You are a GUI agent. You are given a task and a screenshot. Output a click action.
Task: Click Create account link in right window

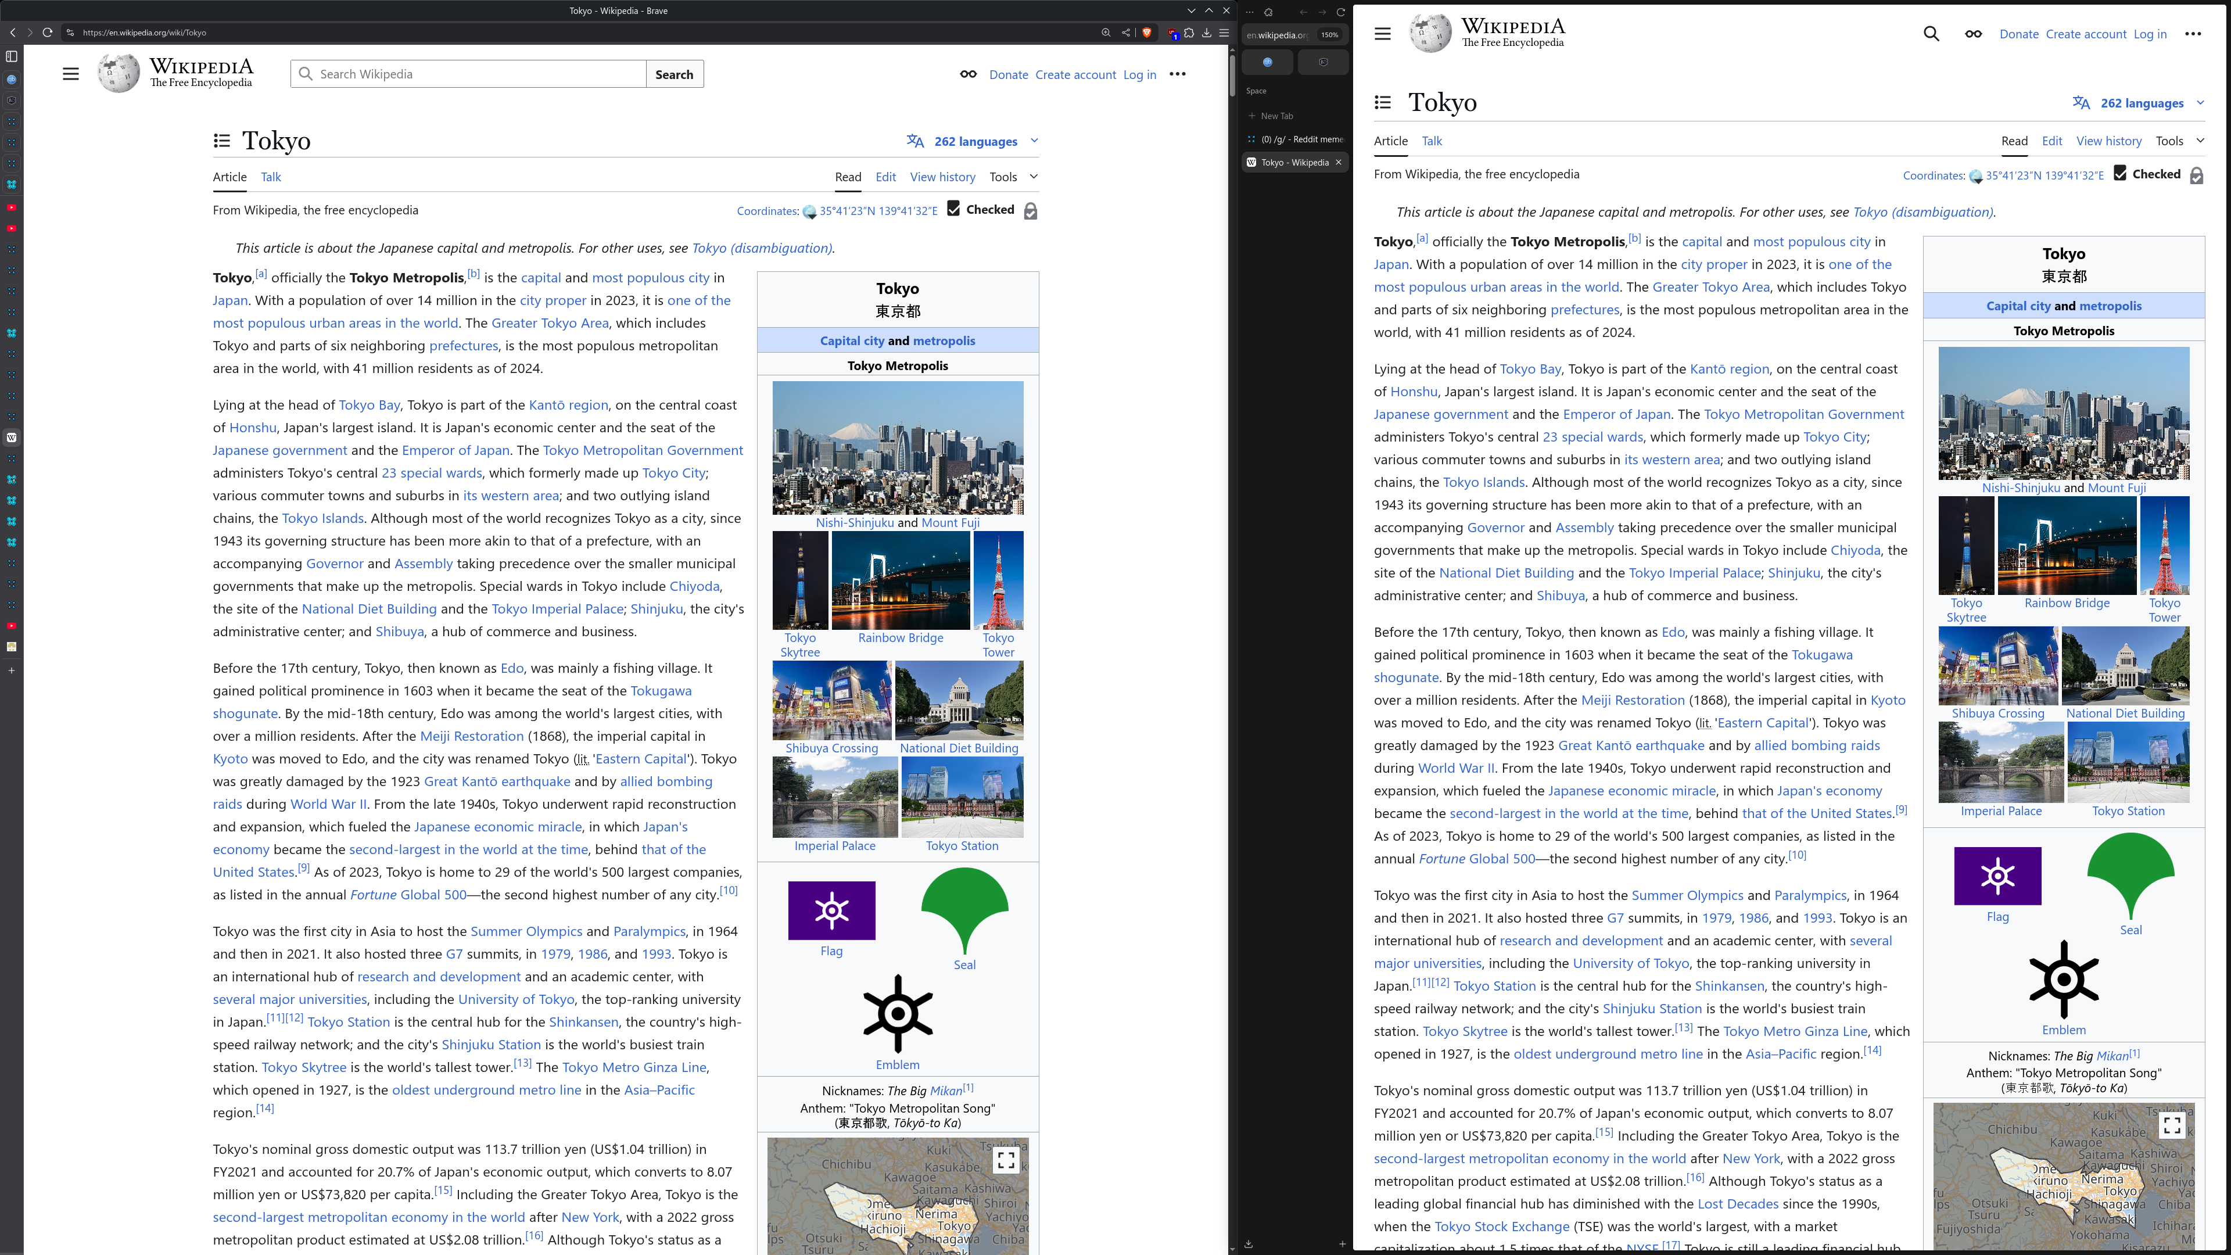click(x=2086, y=34)
